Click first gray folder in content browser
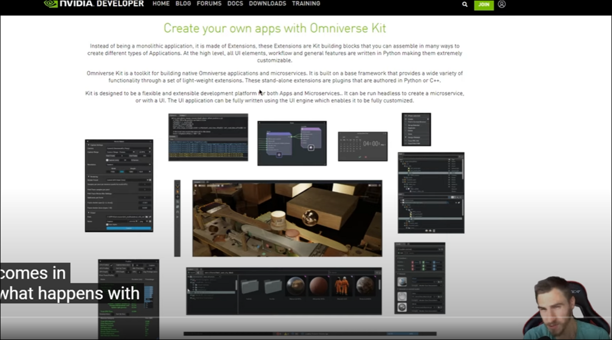The image size is (612, 340). pos(249,286)
